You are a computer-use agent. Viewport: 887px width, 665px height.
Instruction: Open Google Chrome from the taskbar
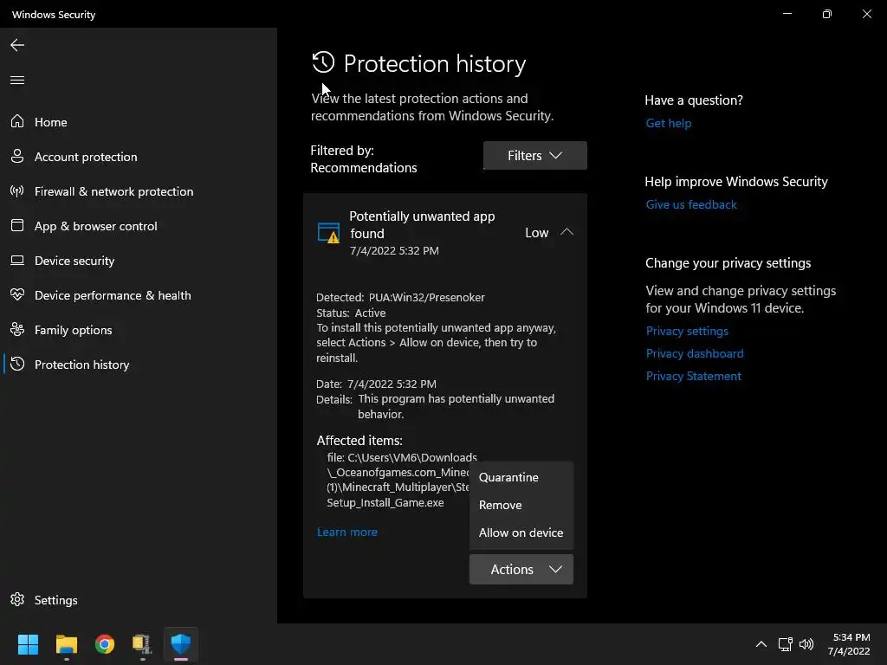tap(105, 644)
